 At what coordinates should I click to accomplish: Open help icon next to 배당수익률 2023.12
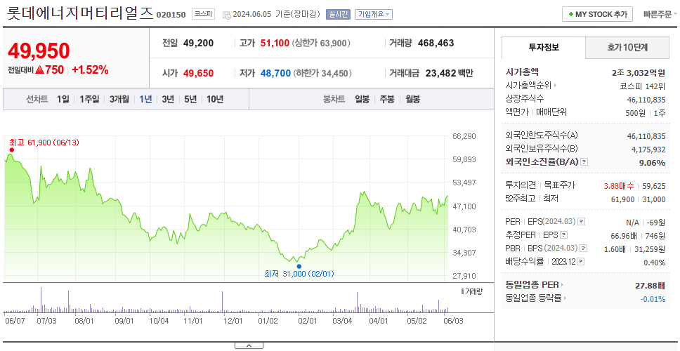tap(581, 262)
